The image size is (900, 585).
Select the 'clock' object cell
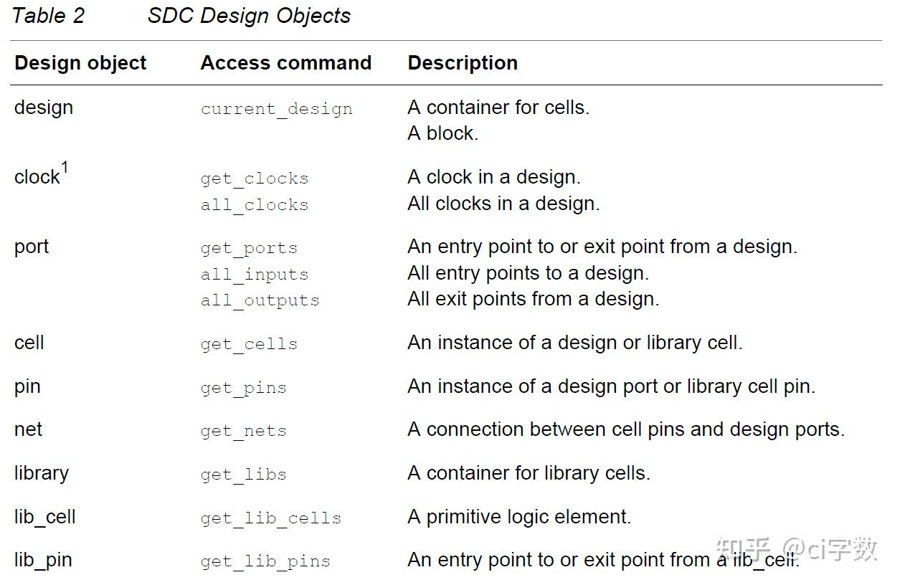point(41,174)
